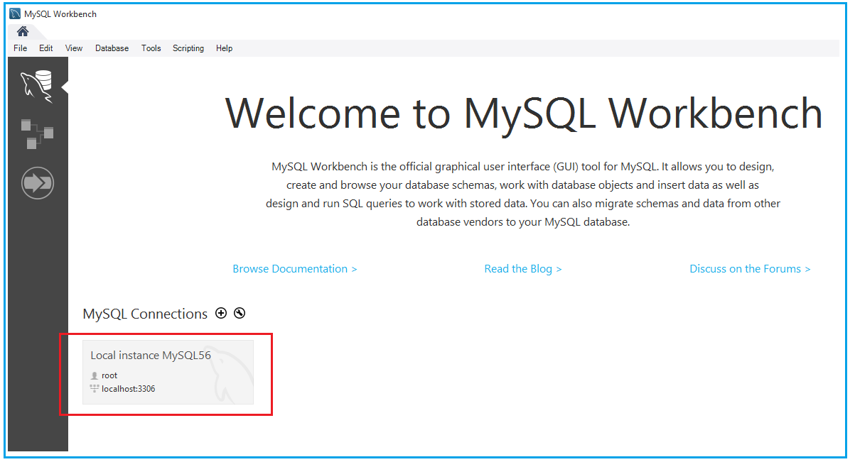Open the Local instance MySQL56 connection tile

pyautogui.click(x=168, y=373)
